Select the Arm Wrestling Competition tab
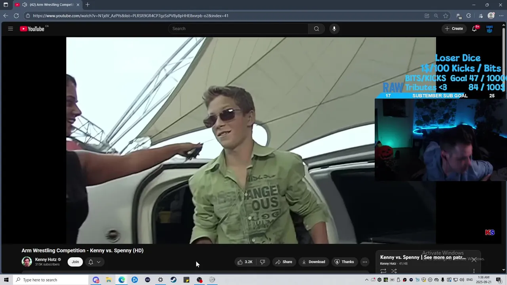The height and width of the screenshot is (285, 507). point(48,5)
